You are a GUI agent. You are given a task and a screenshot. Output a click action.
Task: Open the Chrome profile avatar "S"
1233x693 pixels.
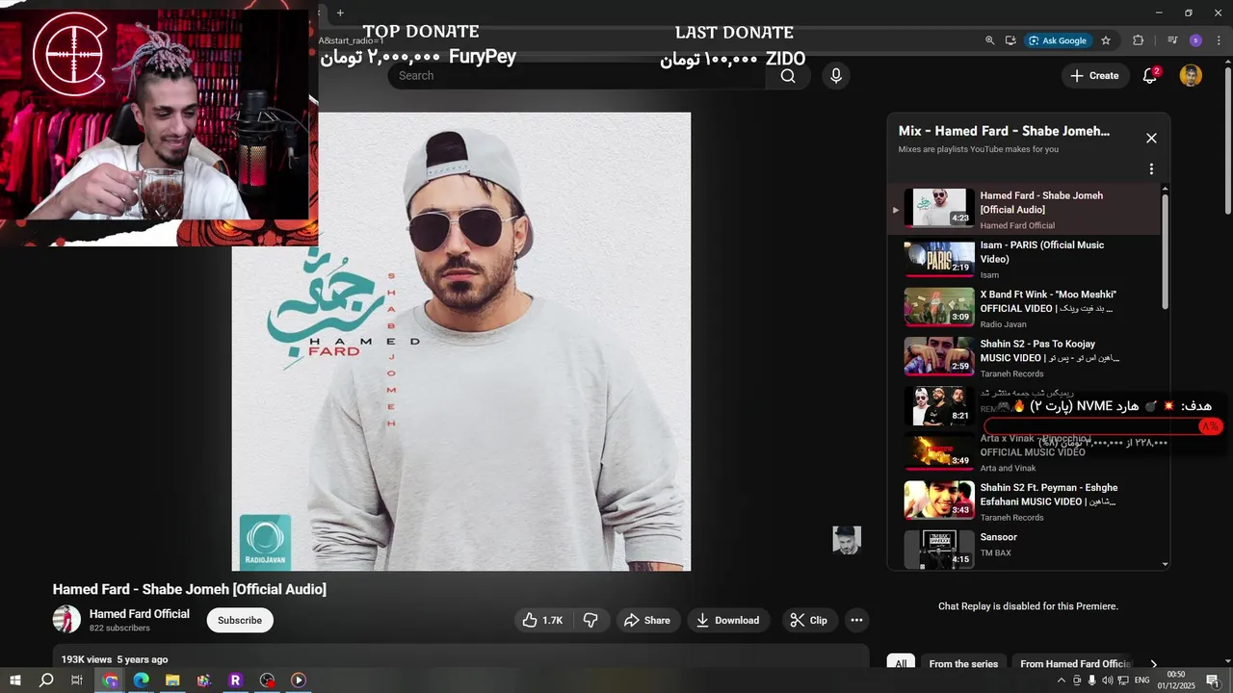click(x=1195, y=40)
